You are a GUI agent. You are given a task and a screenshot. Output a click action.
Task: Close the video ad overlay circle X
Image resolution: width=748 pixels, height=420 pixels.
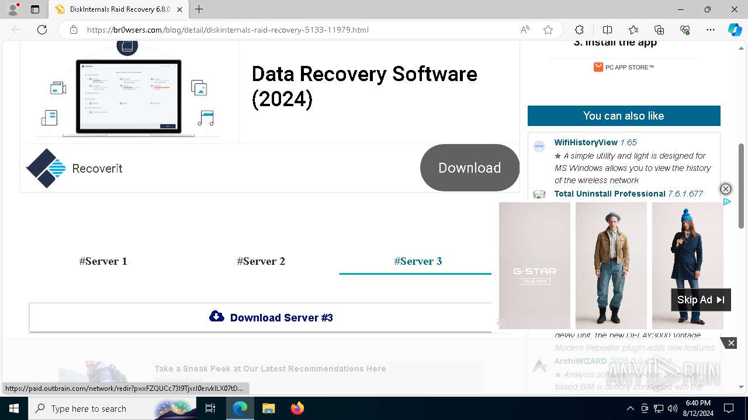coord(725,189)
